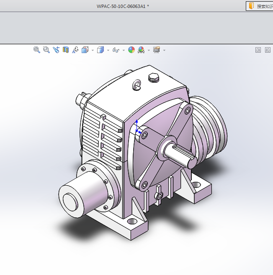Click the View Orientation cube icon
Image resolution: width=273 pixels, height=275 pixels.
[x=85, y=50]
